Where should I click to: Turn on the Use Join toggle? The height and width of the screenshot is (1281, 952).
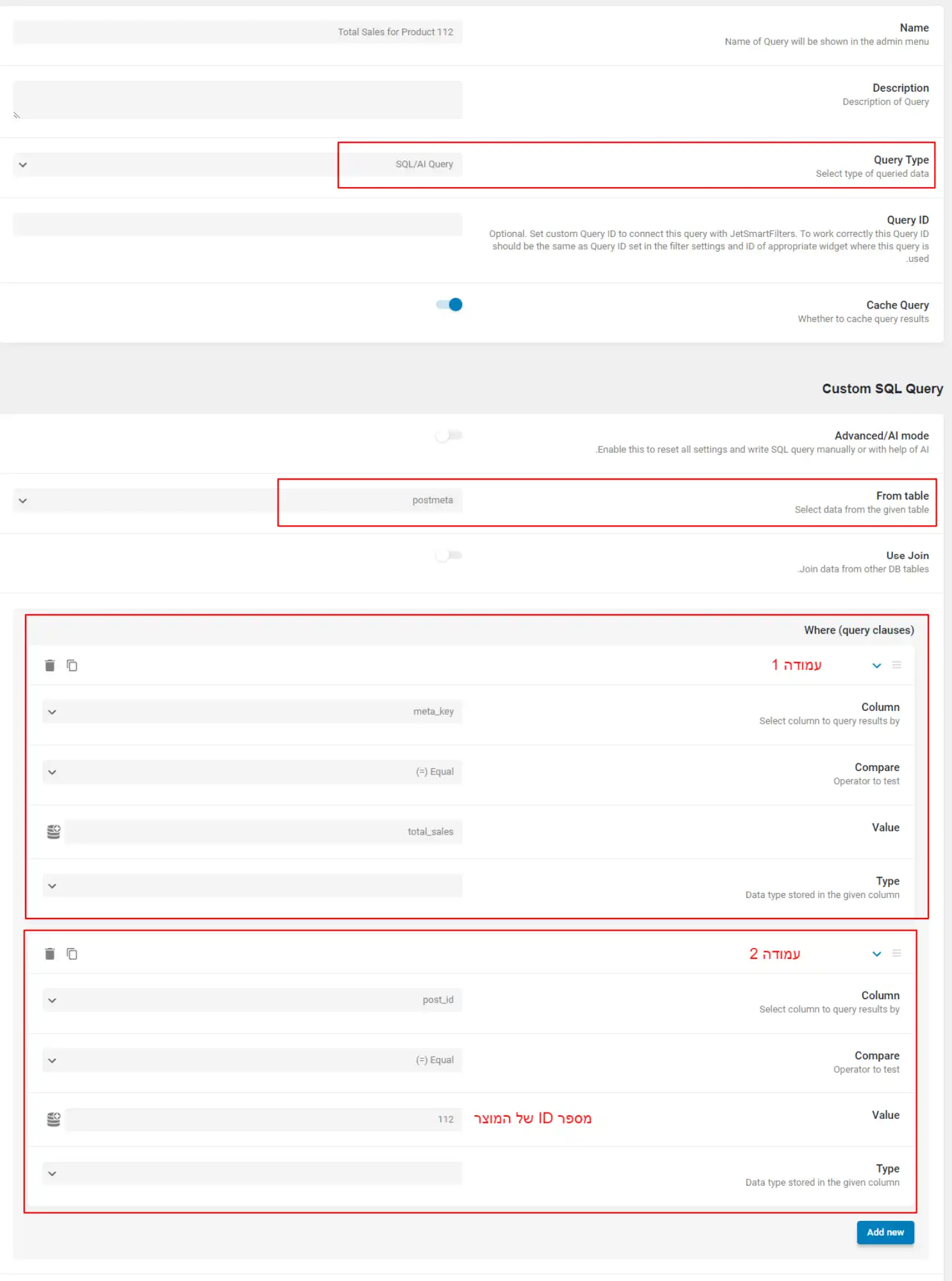449,555
